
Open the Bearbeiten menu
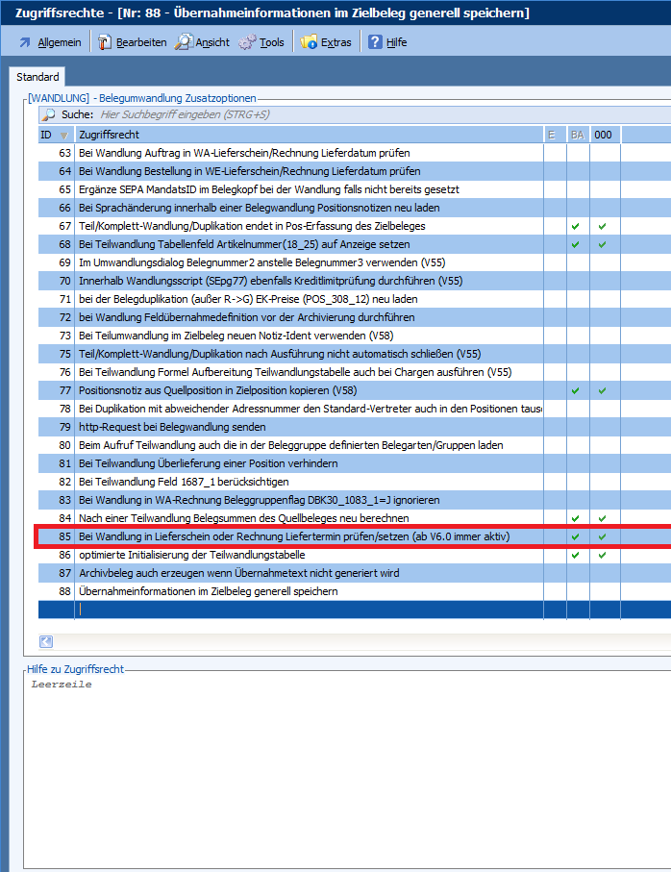tap(131, 42)
